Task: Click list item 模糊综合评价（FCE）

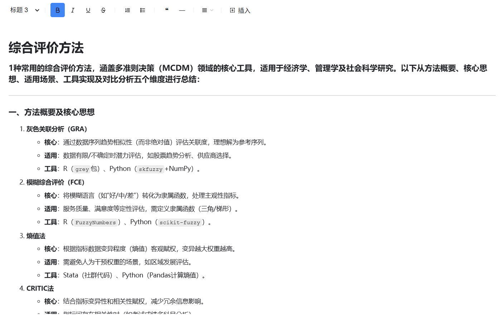Action: 55,182
